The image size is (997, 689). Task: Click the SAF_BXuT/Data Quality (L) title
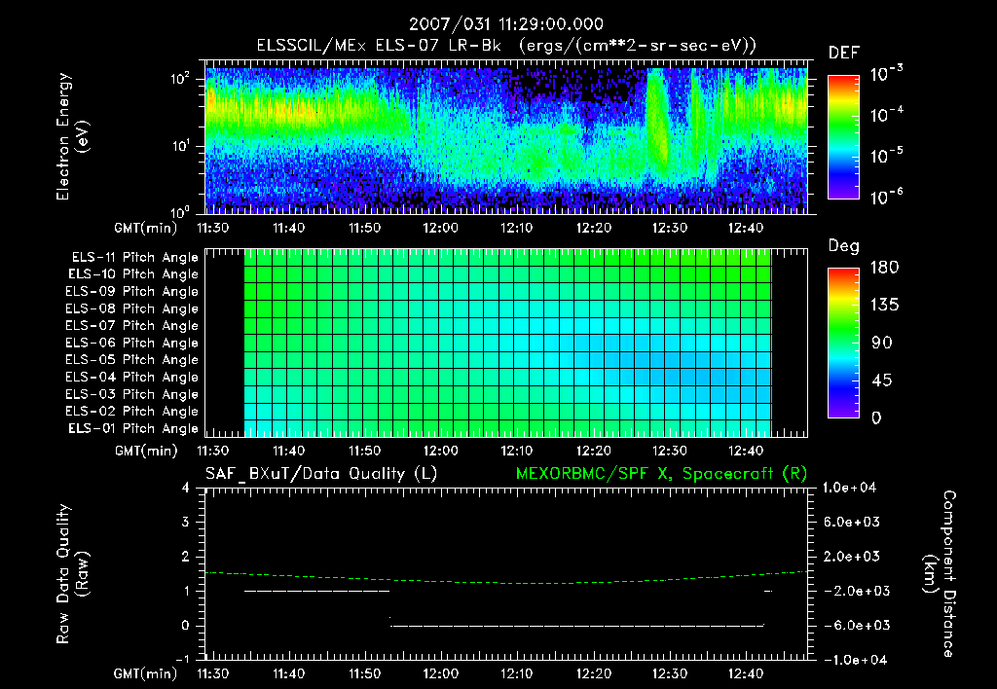[x=321, y=474]
